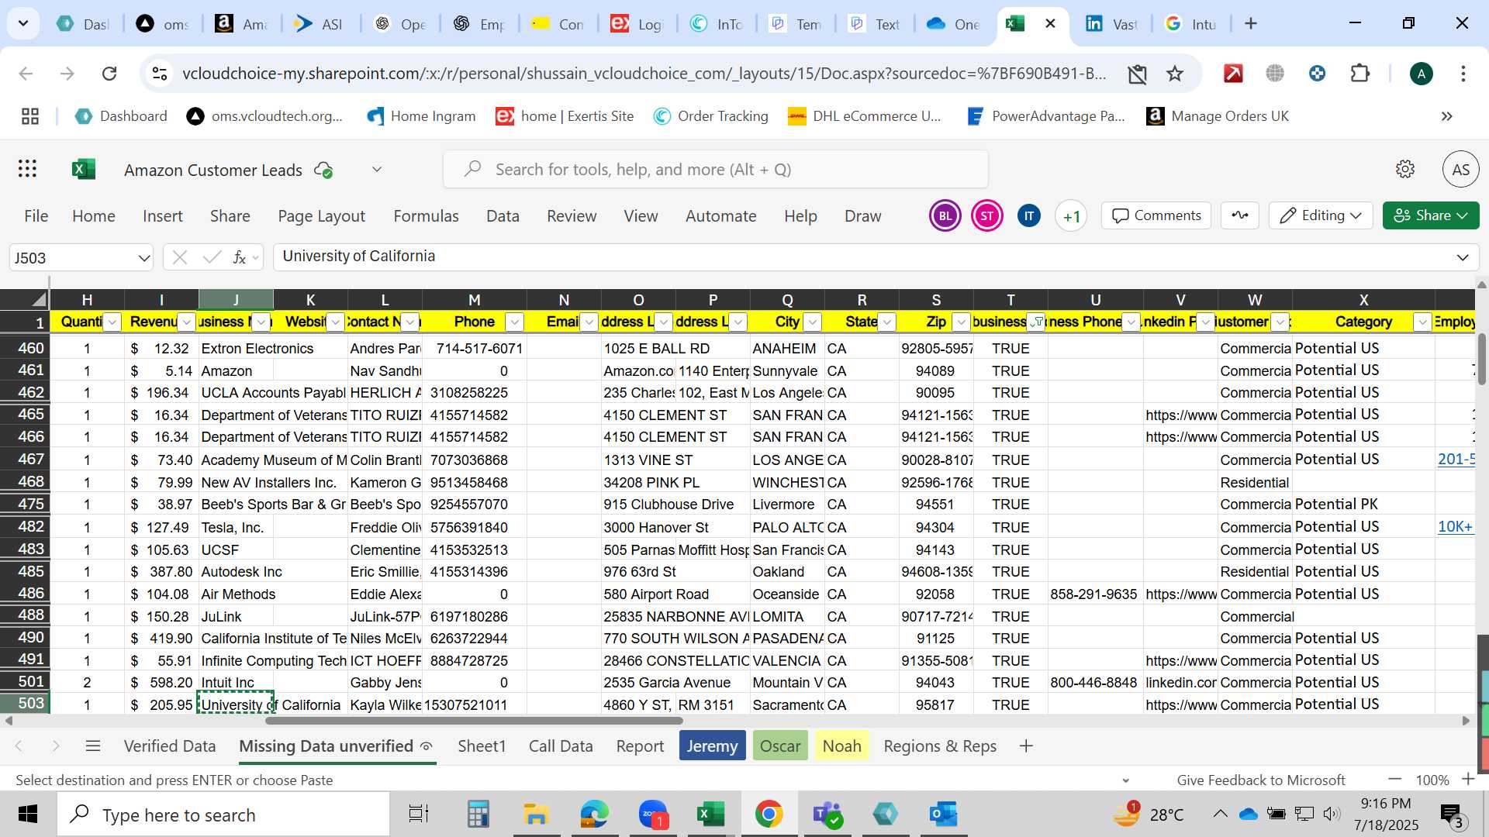The image size is (1489, 837).
Task: Switch to the Verified Data sheet
Action: click(x=170, y=746)
